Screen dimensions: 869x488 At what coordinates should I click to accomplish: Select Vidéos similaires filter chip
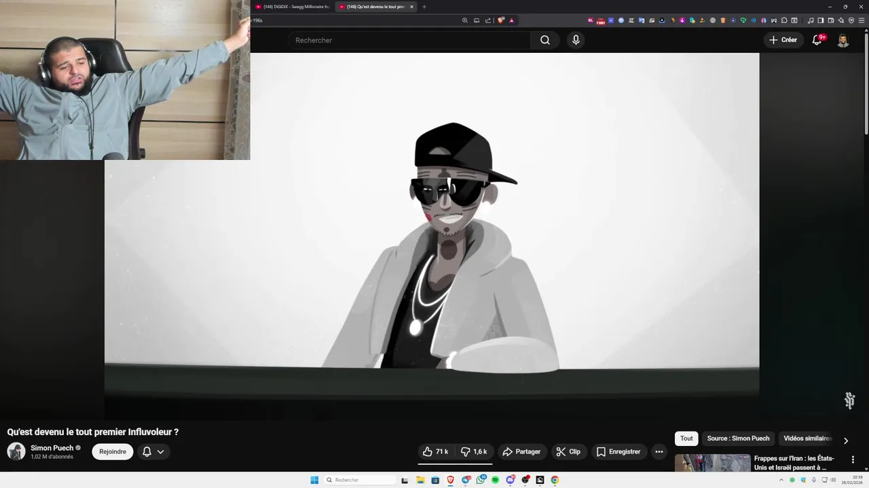click(807, 439)
